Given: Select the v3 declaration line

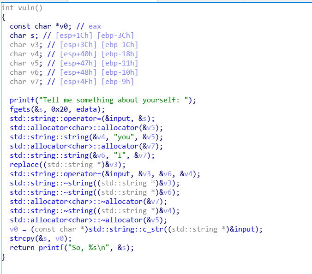Looking at the screenshot, I should tap(74, 45).
